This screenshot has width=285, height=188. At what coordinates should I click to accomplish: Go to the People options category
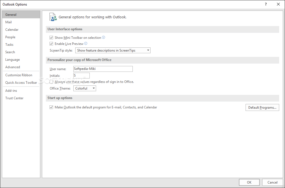coord(21,37)
